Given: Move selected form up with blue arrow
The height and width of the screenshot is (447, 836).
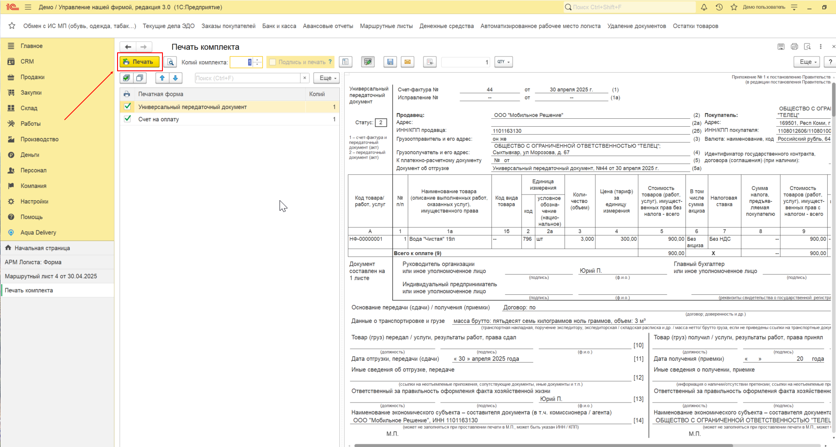Looking at the screenshot, I should pos(162,78).
